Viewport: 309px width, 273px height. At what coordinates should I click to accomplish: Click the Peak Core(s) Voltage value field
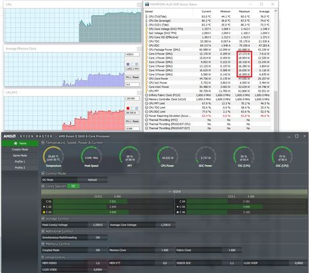coord(98,225)
